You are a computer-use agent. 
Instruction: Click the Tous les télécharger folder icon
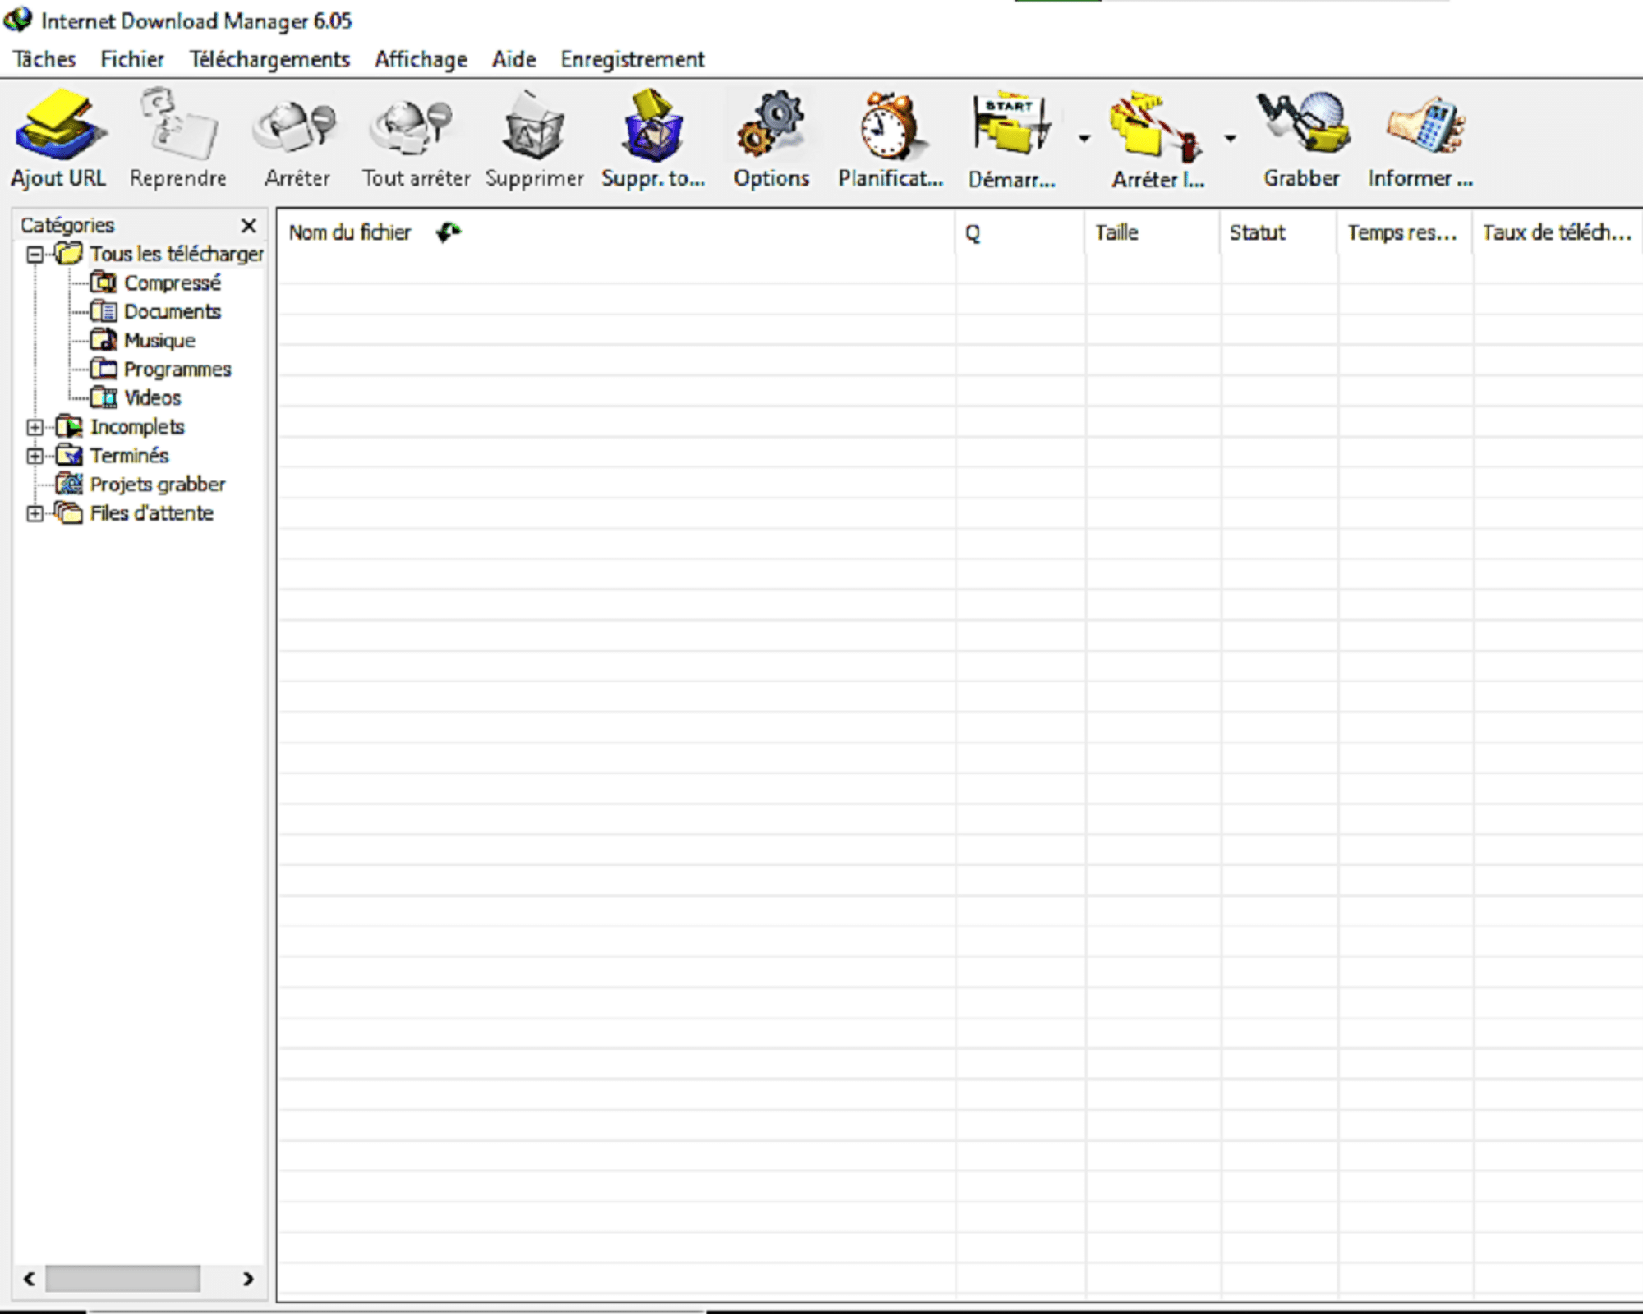pos(69,254)
